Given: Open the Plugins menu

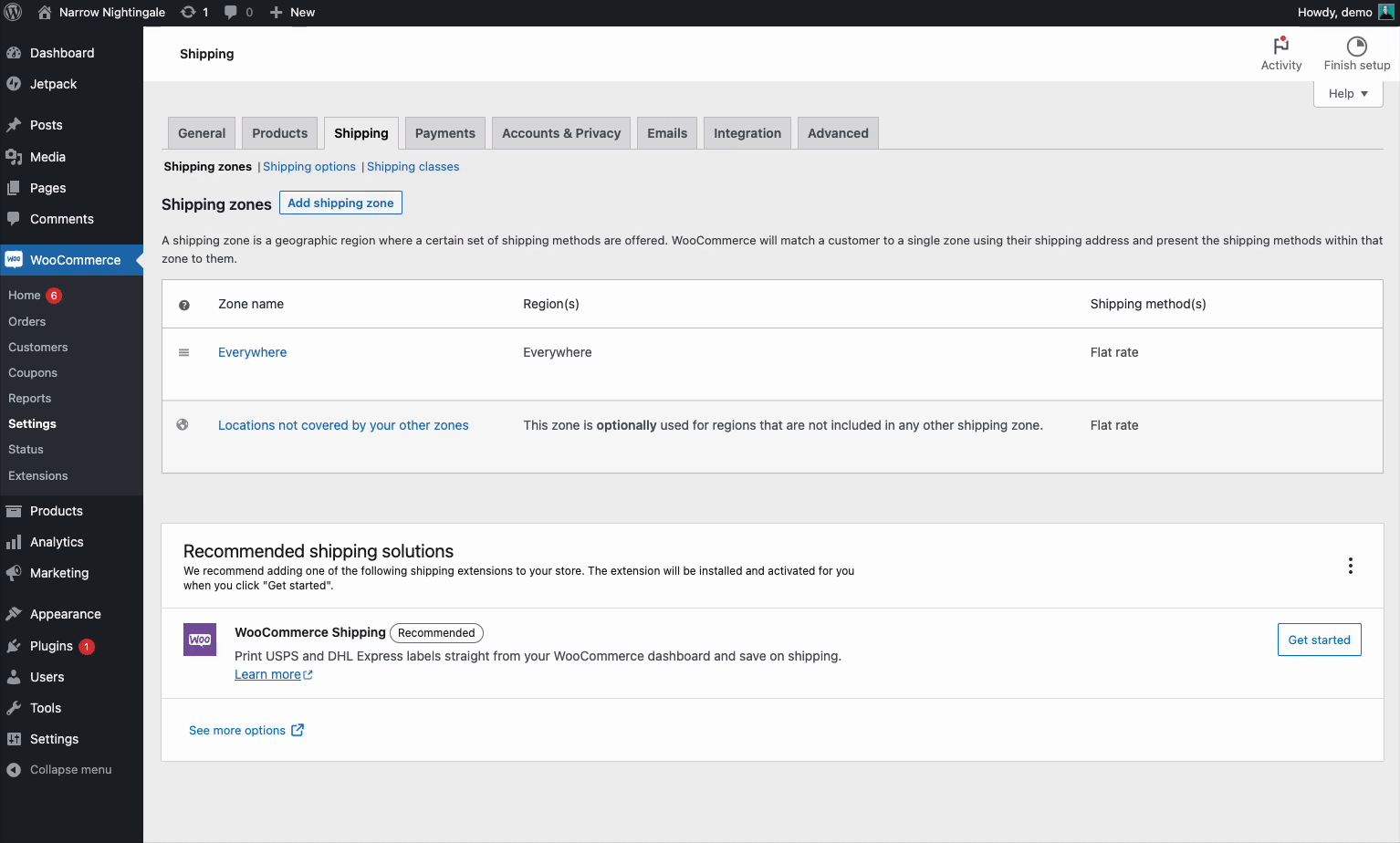Looking at the screenshot, I should coord(71,646).
